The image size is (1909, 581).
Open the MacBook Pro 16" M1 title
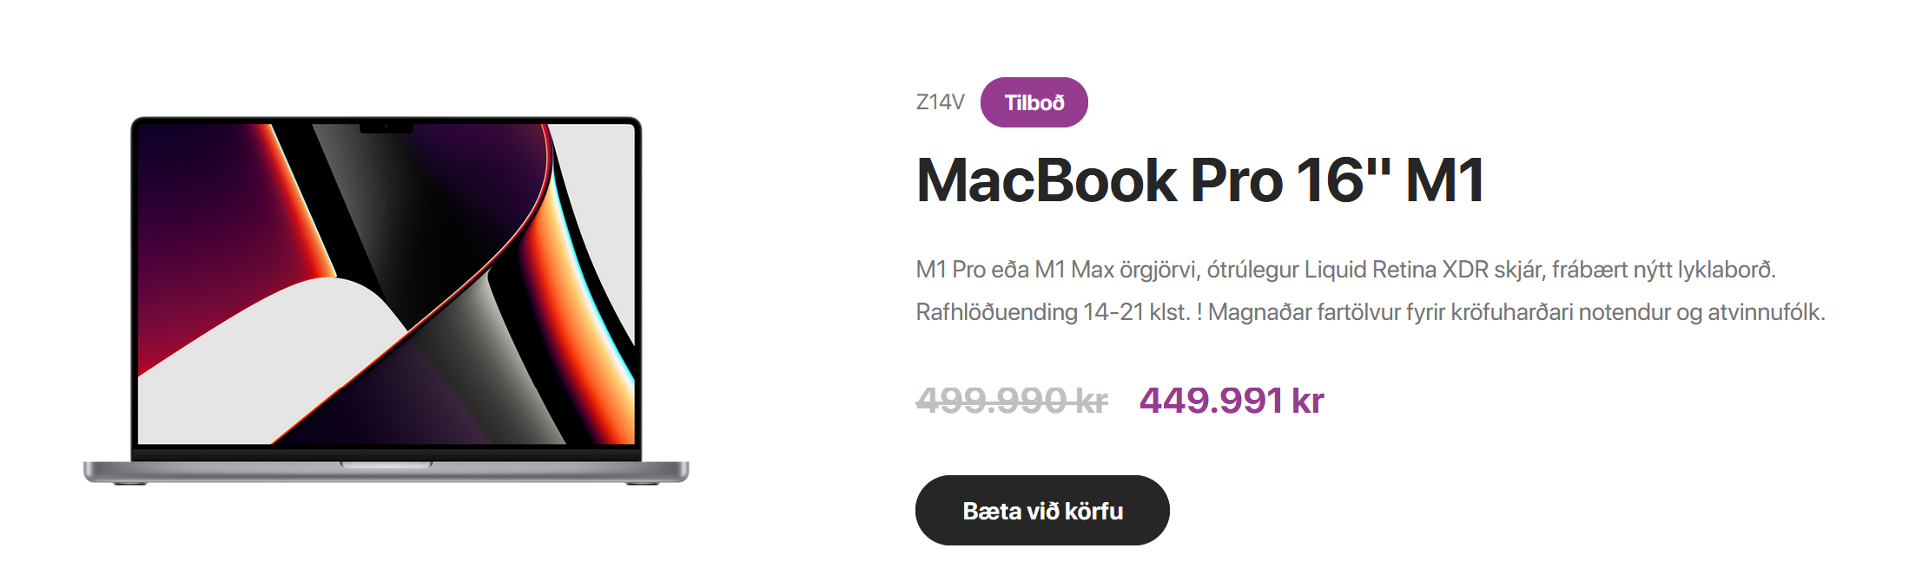point(1199,180)
